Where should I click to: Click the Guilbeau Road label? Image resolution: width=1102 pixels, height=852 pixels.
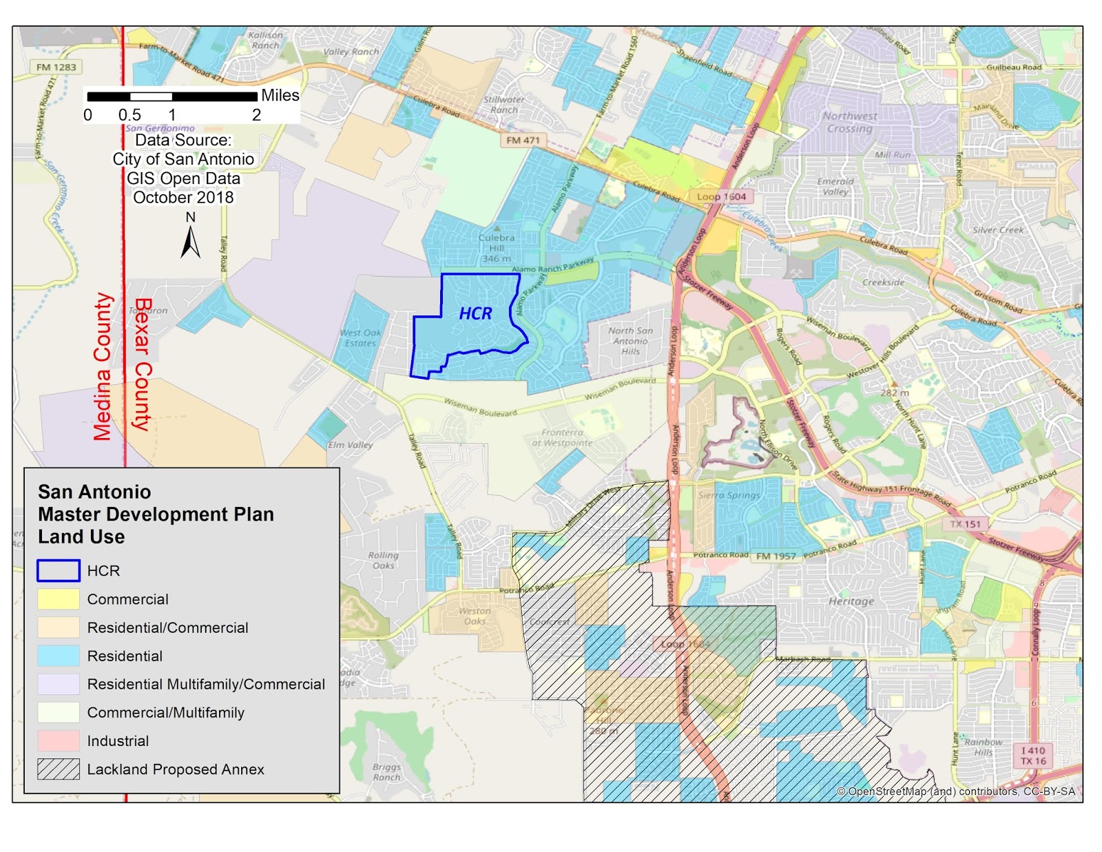click(x=1014, y=67)
